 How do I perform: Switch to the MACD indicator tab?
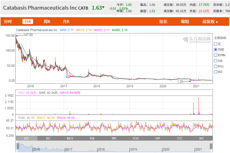coord(70,138)
